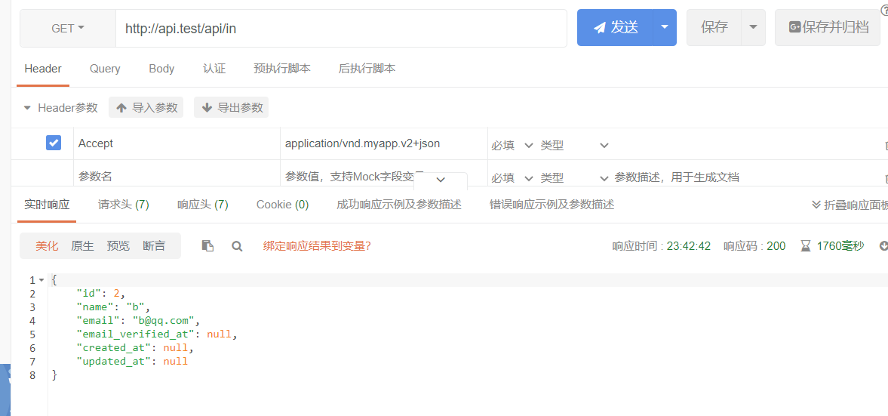888x416 pixels.
Task: Open the 认证 tab
Action: tap(214, 69)
